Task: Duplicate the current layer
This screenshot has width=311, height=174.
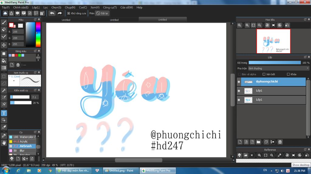Action: point(266,142)
